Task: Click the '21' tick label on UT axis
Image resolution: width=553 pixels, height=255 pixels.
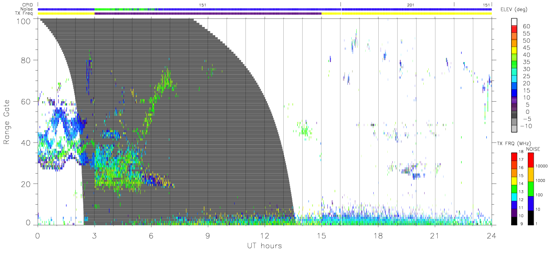Action: [x=435, y=236]
